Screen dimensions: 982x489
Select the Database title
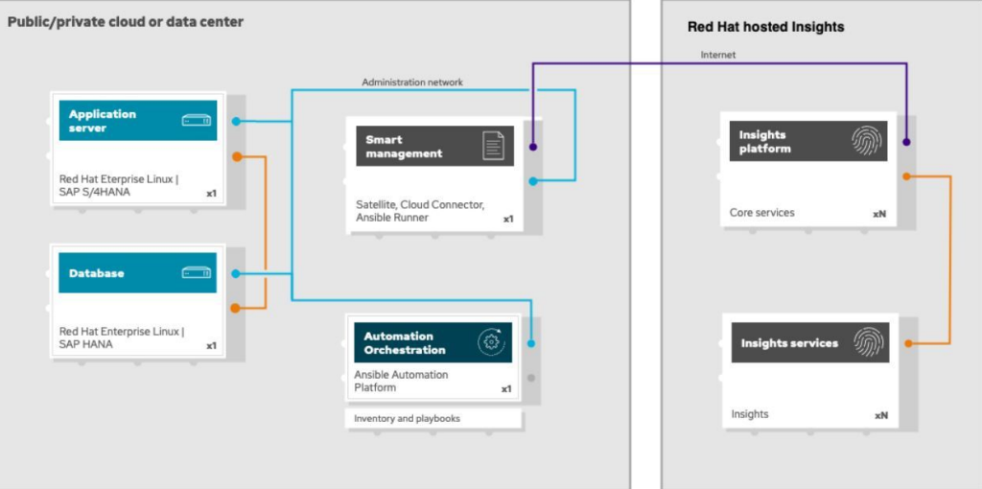pos(97,273)
